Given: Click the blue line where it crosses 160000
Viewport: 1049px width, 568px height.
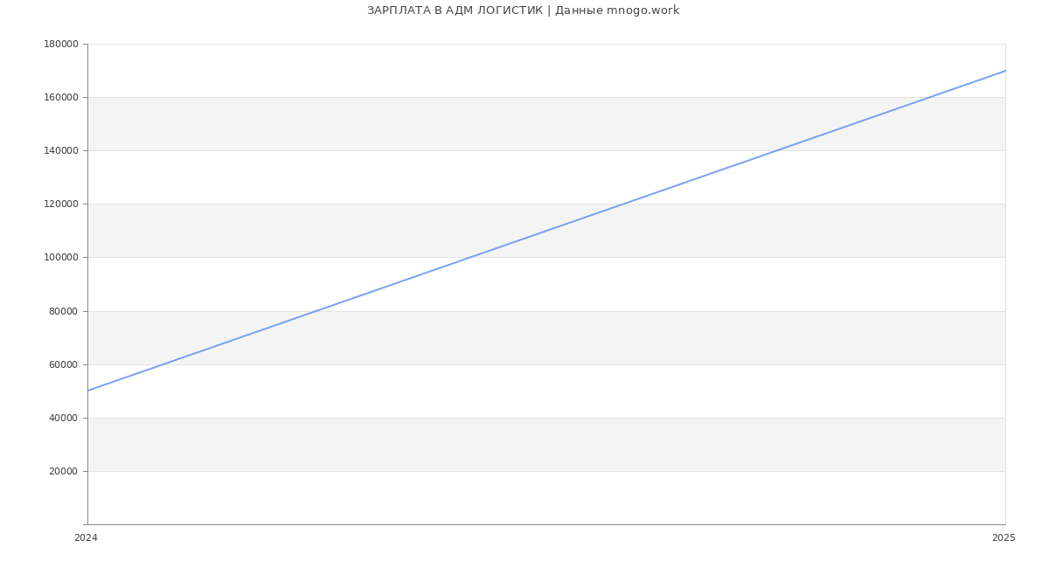Looking at the screenshot, I should (929, 97).
